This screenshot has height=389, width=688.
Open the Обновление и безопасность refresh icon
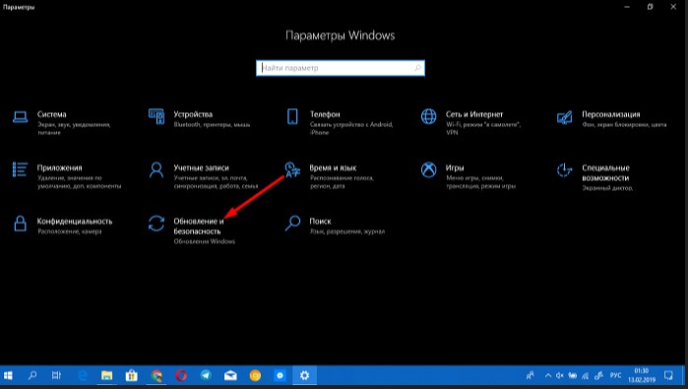(x=156, y=223)
